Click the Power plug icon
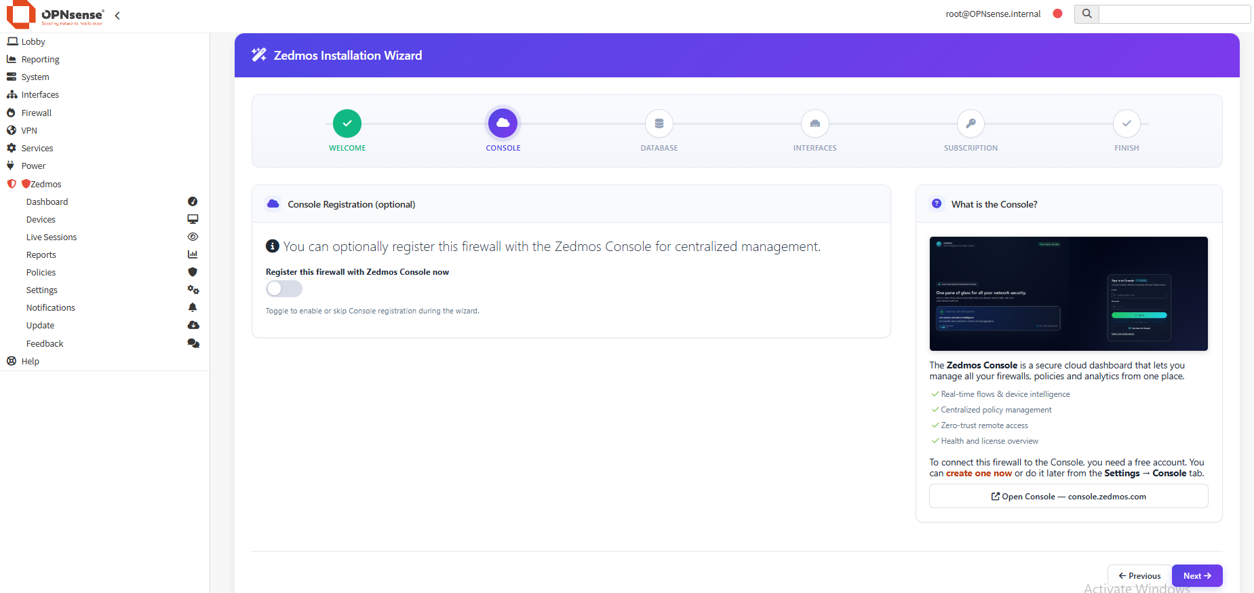Image resolution: width=1254 pixels, height=593 pixels. (x=10, y=166)
